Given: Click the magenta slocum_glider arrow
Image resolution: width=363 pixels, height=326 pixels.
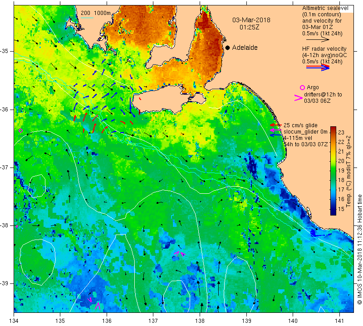Looking at the screenshot, I should [276, 130].
